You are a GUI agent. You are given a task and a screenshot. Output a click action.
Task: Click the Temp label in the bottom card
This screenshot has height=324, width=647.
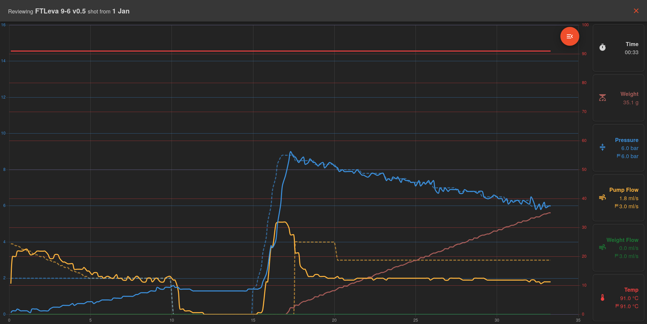[x=631, y=290]
